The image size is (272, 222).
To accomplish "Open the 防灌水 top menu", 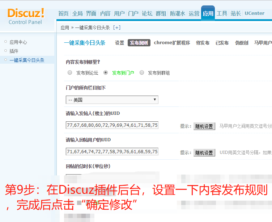I will click(x=178, y=13).
